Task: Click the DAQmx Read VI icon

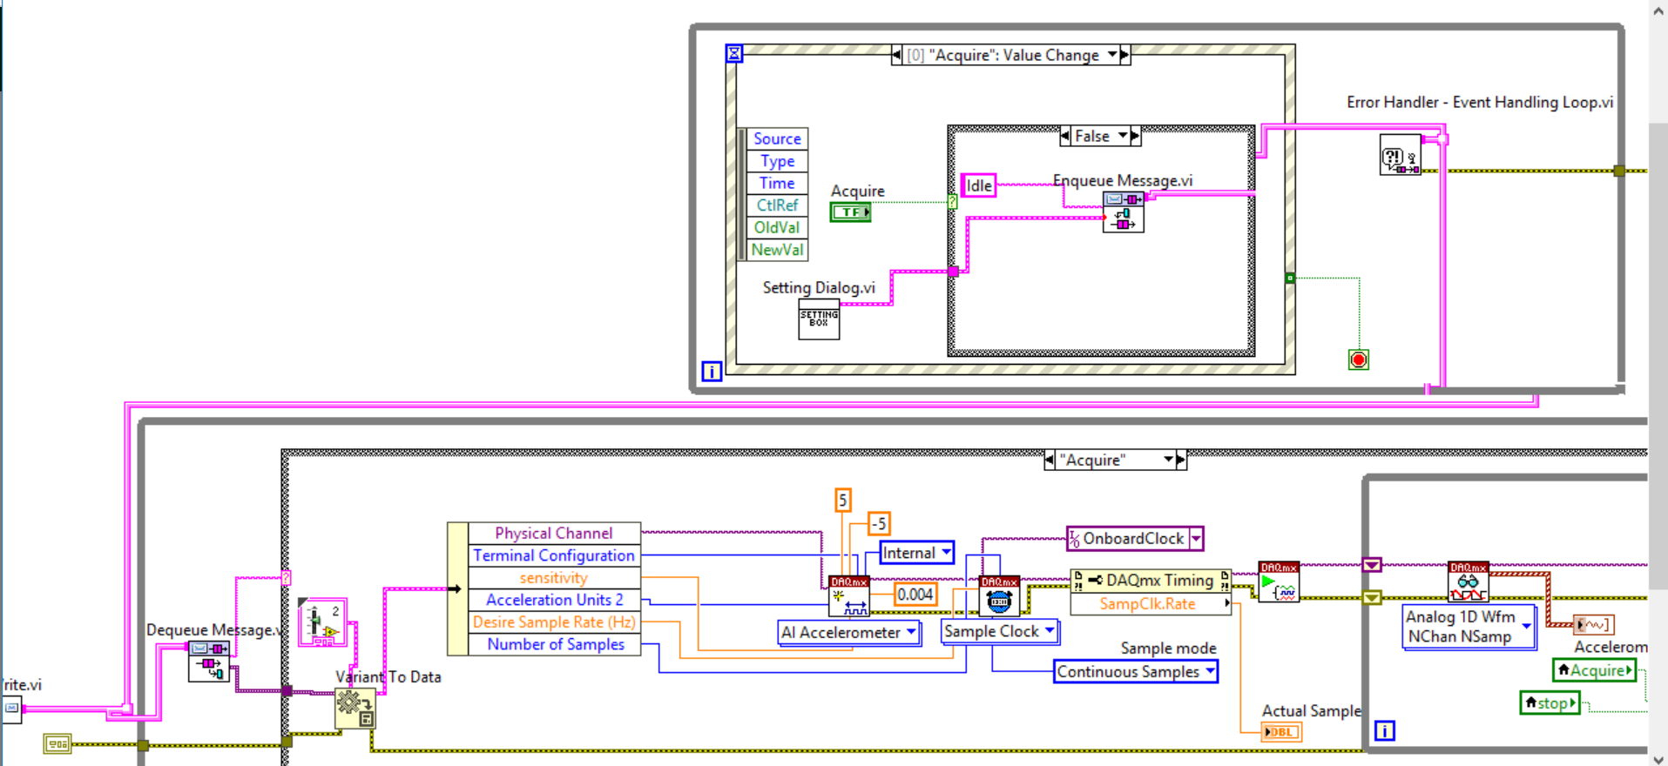Action: 1468,582
